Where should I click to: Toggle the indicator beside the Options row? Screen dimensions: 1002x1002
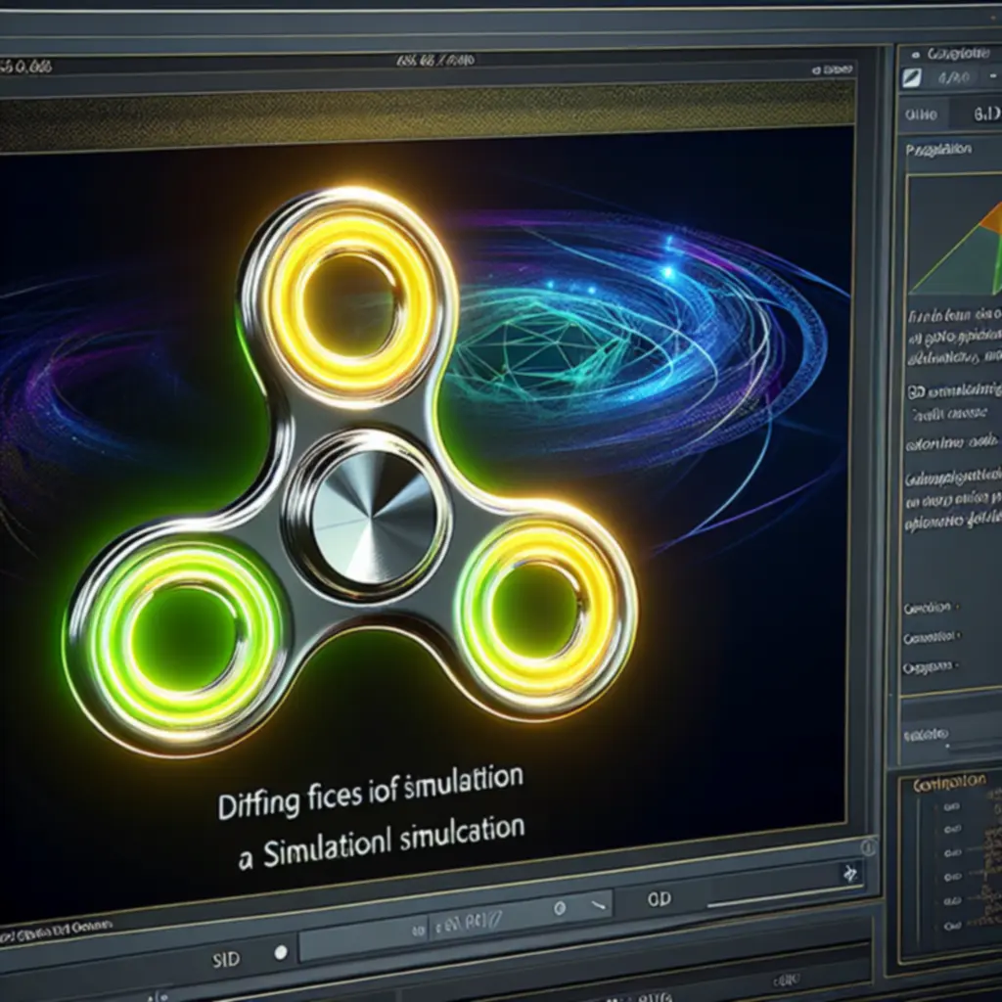pos(957,665)
